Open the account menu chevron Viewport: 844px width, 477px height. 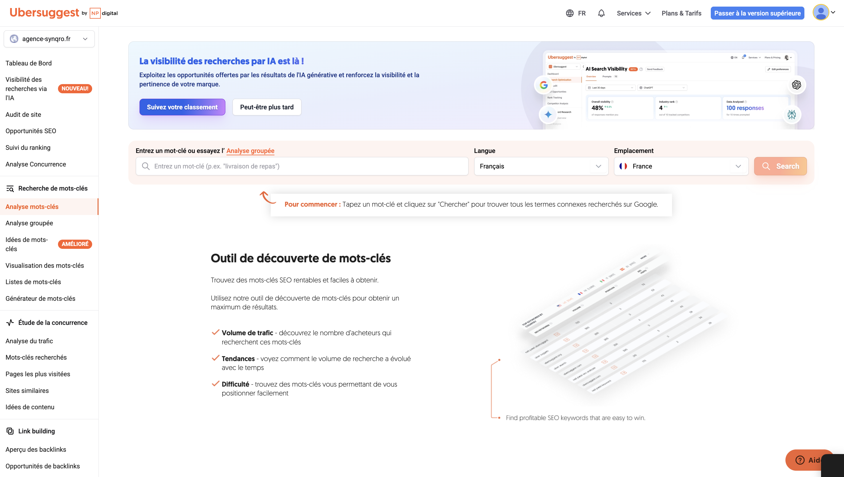(833, 12)
